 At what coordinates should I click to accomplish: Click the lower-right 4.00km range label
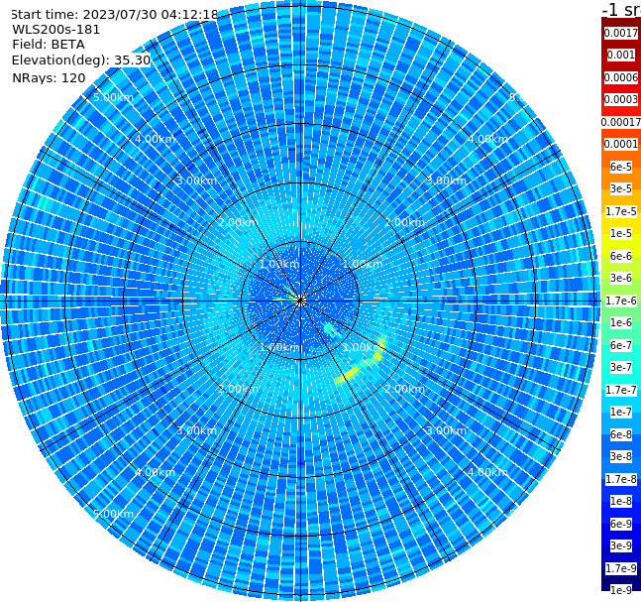(x=488, y=472)
